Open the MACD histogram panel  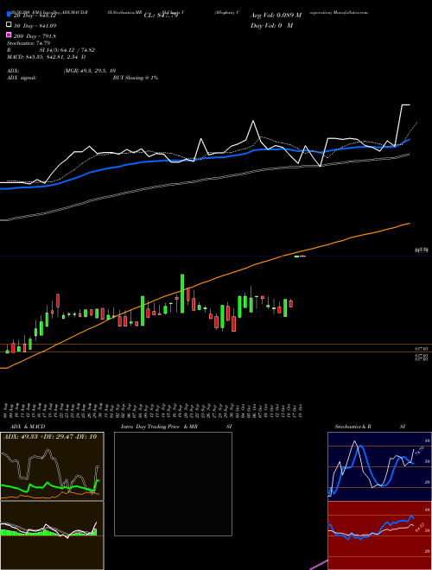click(52, 535)
